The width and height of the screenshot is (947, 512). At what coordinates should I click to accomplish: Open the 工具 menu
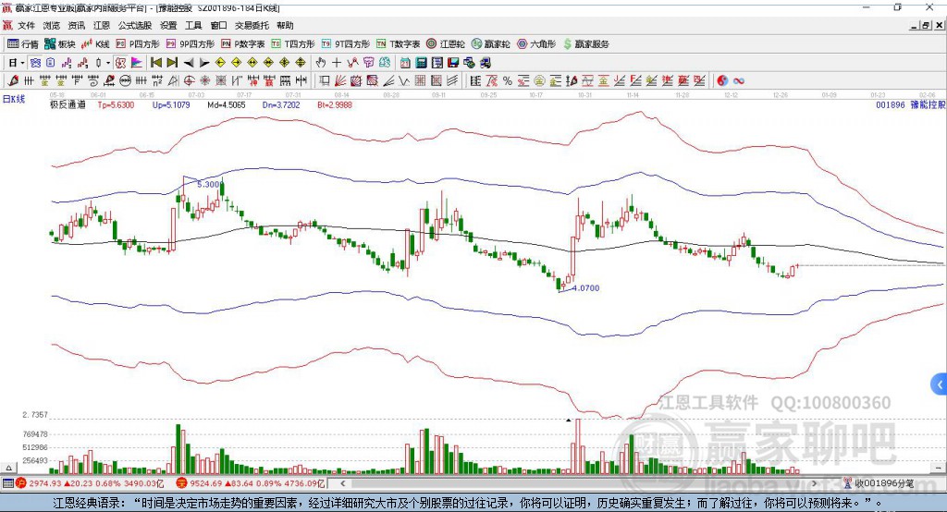[193, 25]
